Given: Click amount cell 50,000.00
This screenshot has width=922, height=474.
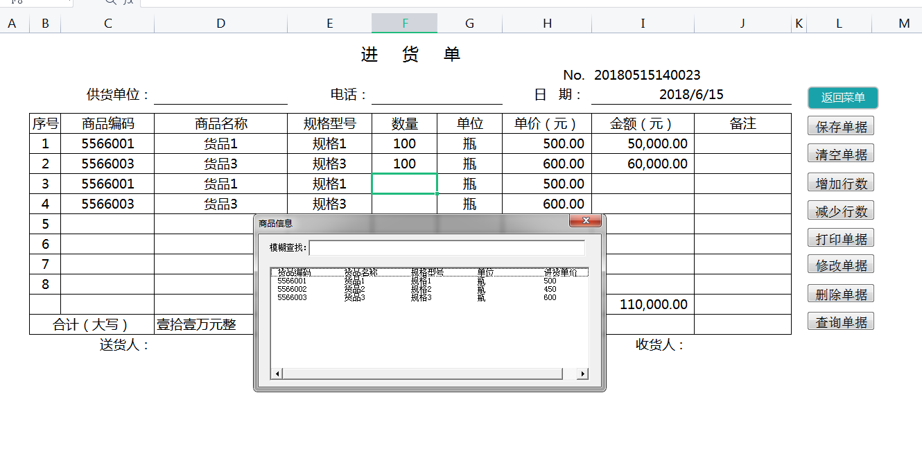Looking at the screenshot, I should tap(643, 143).
